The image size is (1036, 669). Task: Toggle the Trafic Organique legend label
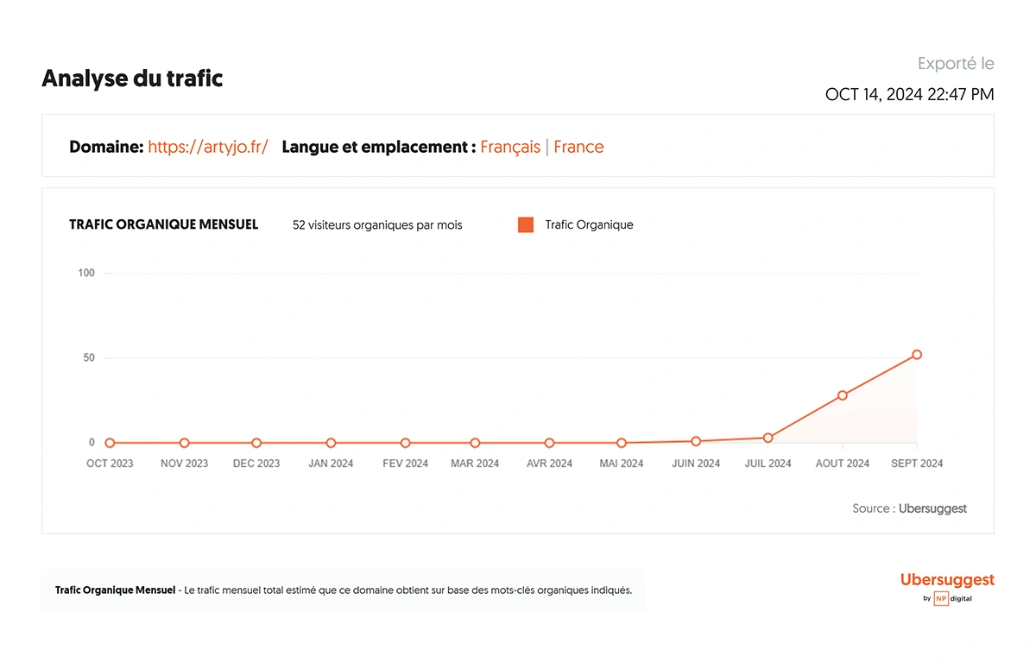pyautogui.click(x=589, y=225)
